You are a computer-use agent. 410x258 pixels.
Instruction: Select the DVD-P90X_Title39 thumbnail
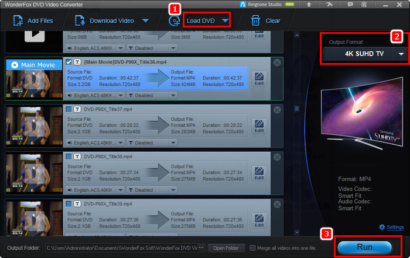click(x=34, y=218)
